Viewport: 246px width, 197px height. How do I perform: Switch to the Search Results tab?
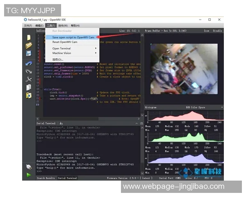tap(46, 178)
